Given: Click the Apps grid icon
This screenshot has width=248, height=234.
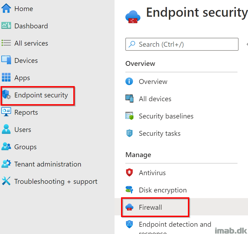Looking at the screenshot, I should click(6, 77).
